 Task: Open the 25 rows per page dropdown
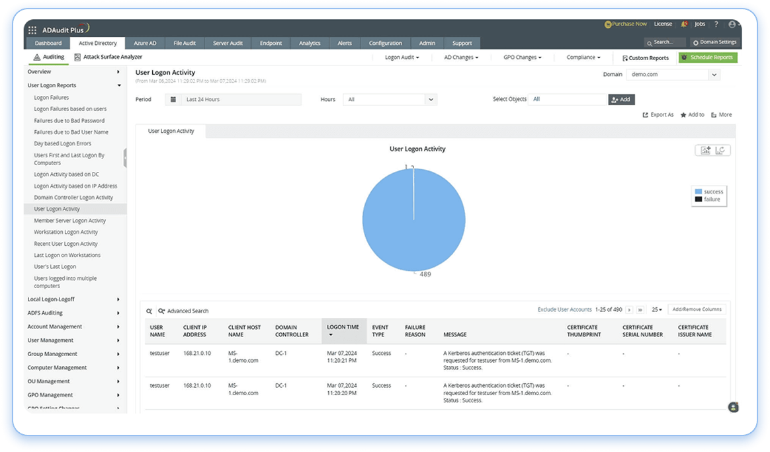pyautogui.click(x=657, y=310)
